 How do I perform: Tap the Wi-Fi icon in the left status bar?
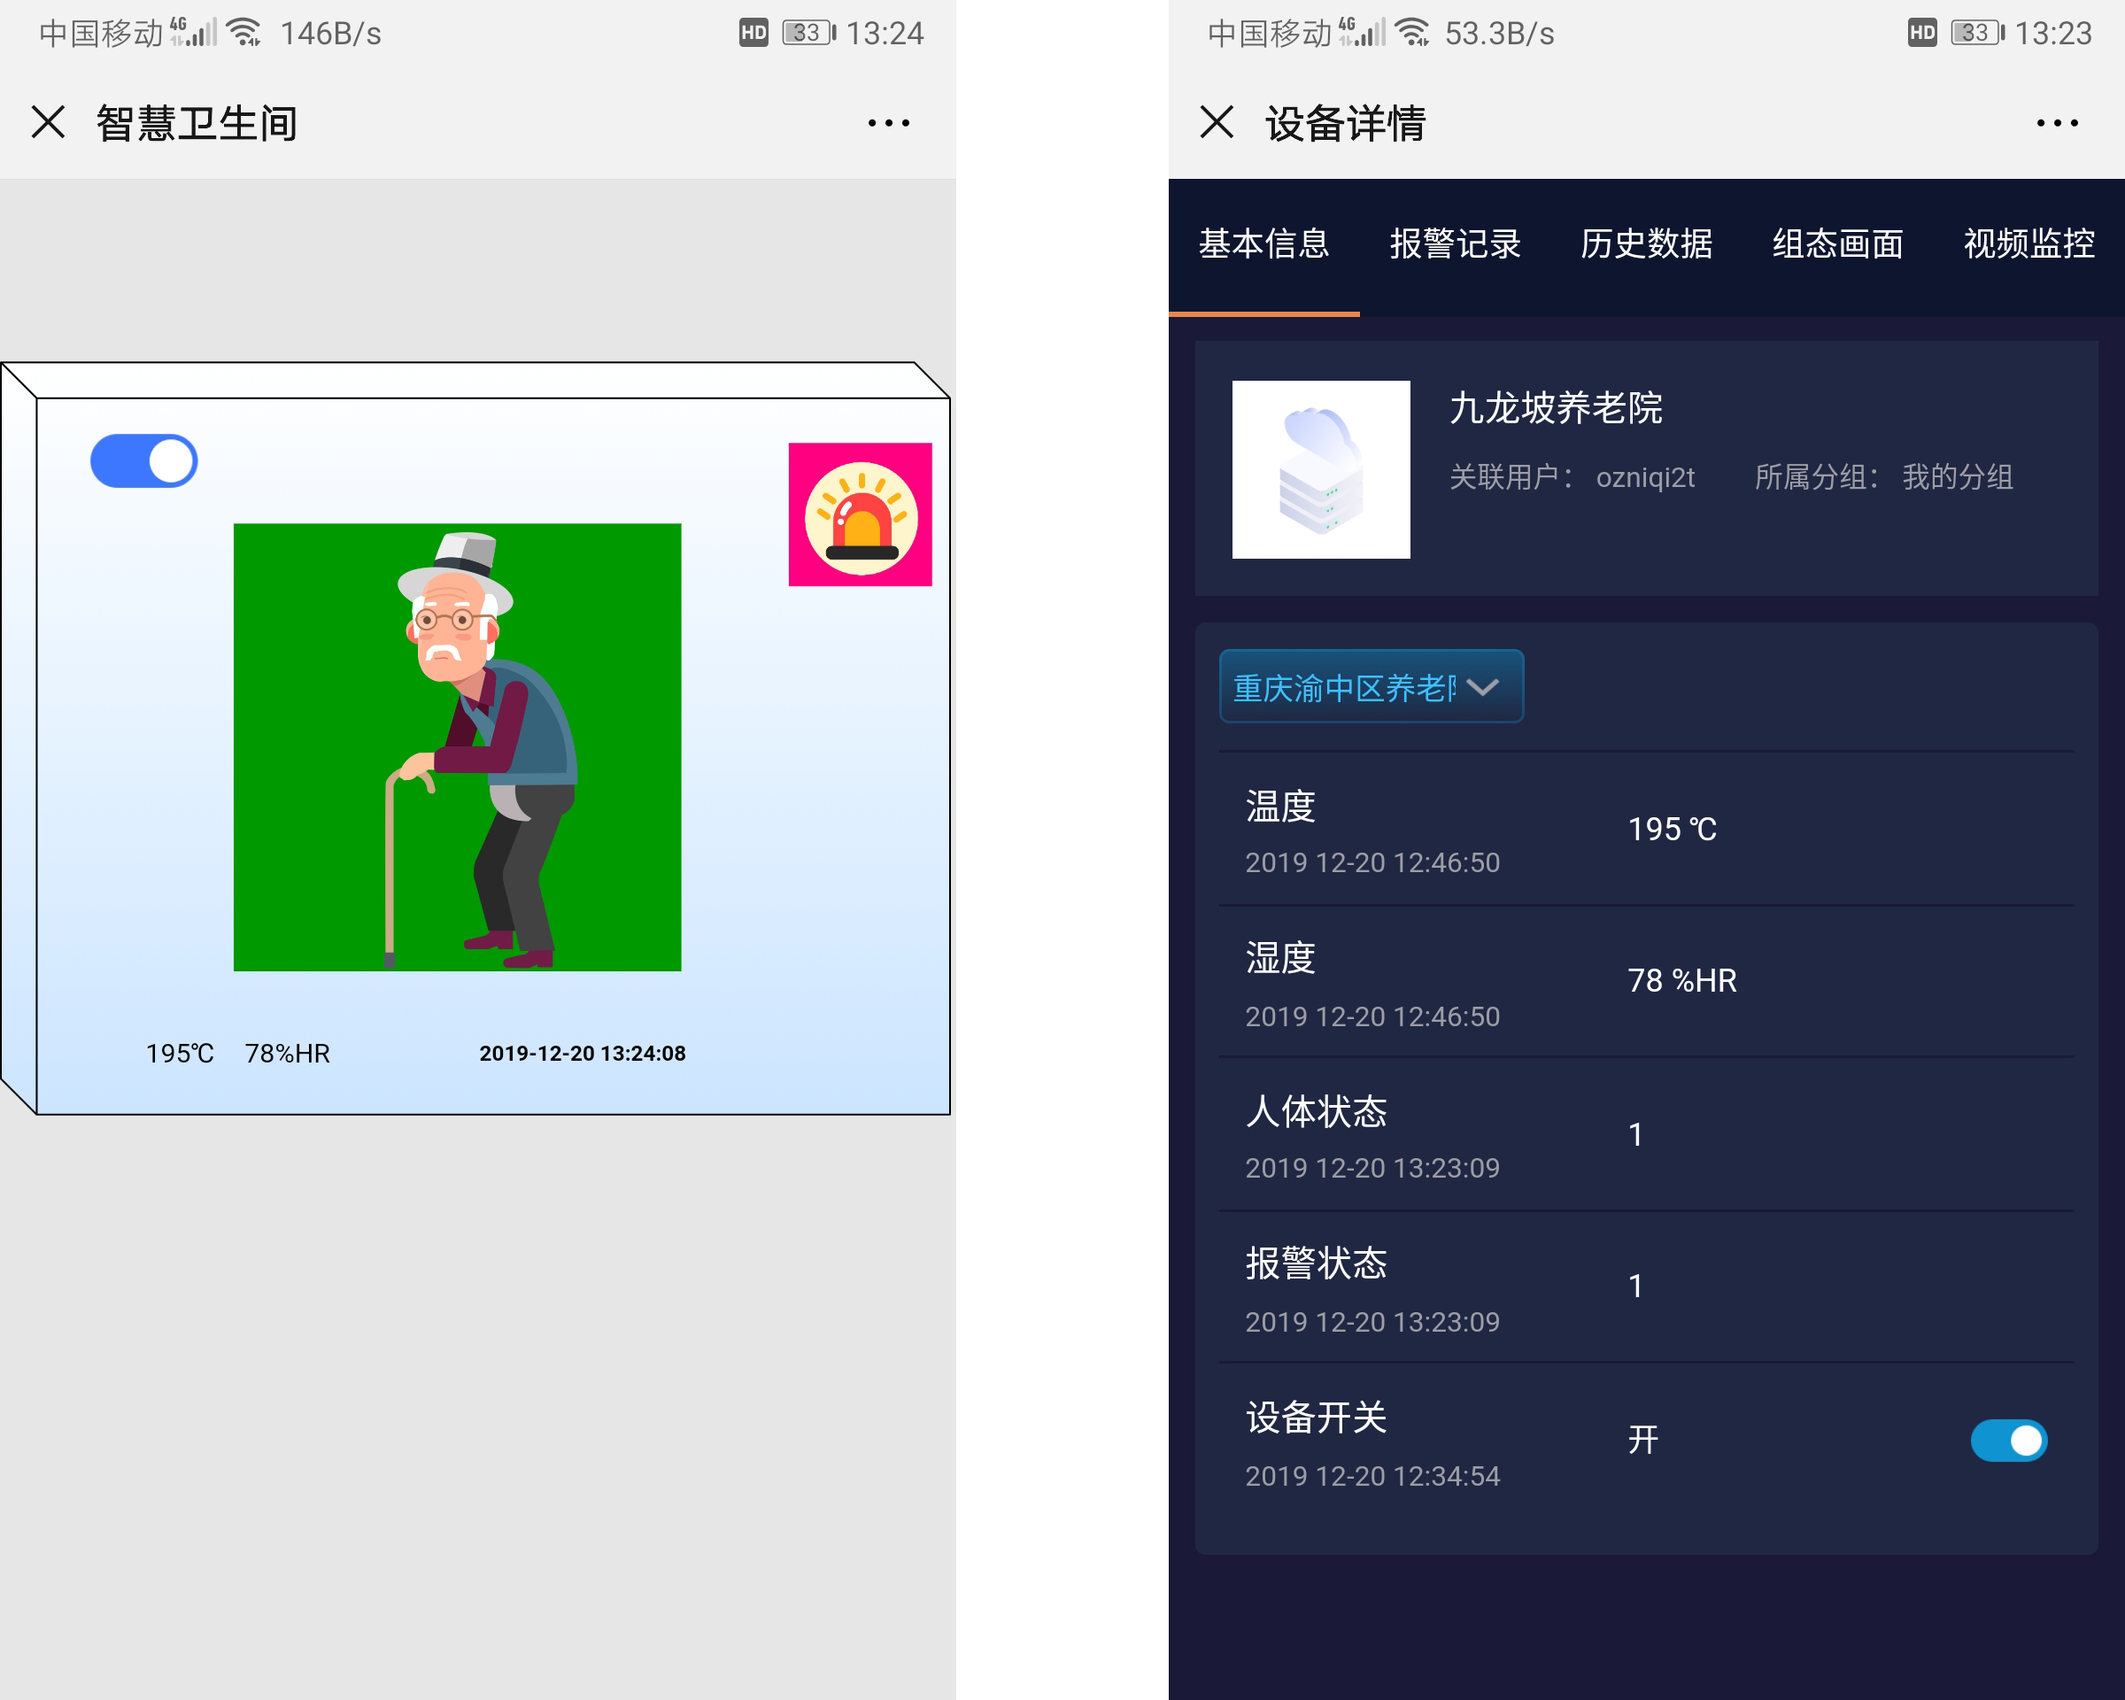pyautogui.click(x=243, y=33)
